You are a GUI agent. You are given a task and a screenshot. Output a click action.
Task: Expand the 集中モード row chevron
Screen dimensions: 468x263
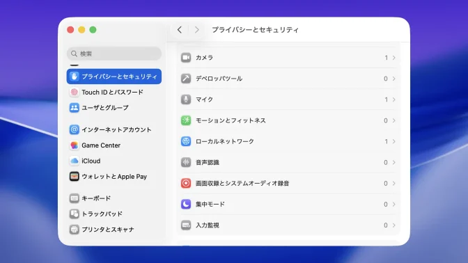[x=394, y=205]
